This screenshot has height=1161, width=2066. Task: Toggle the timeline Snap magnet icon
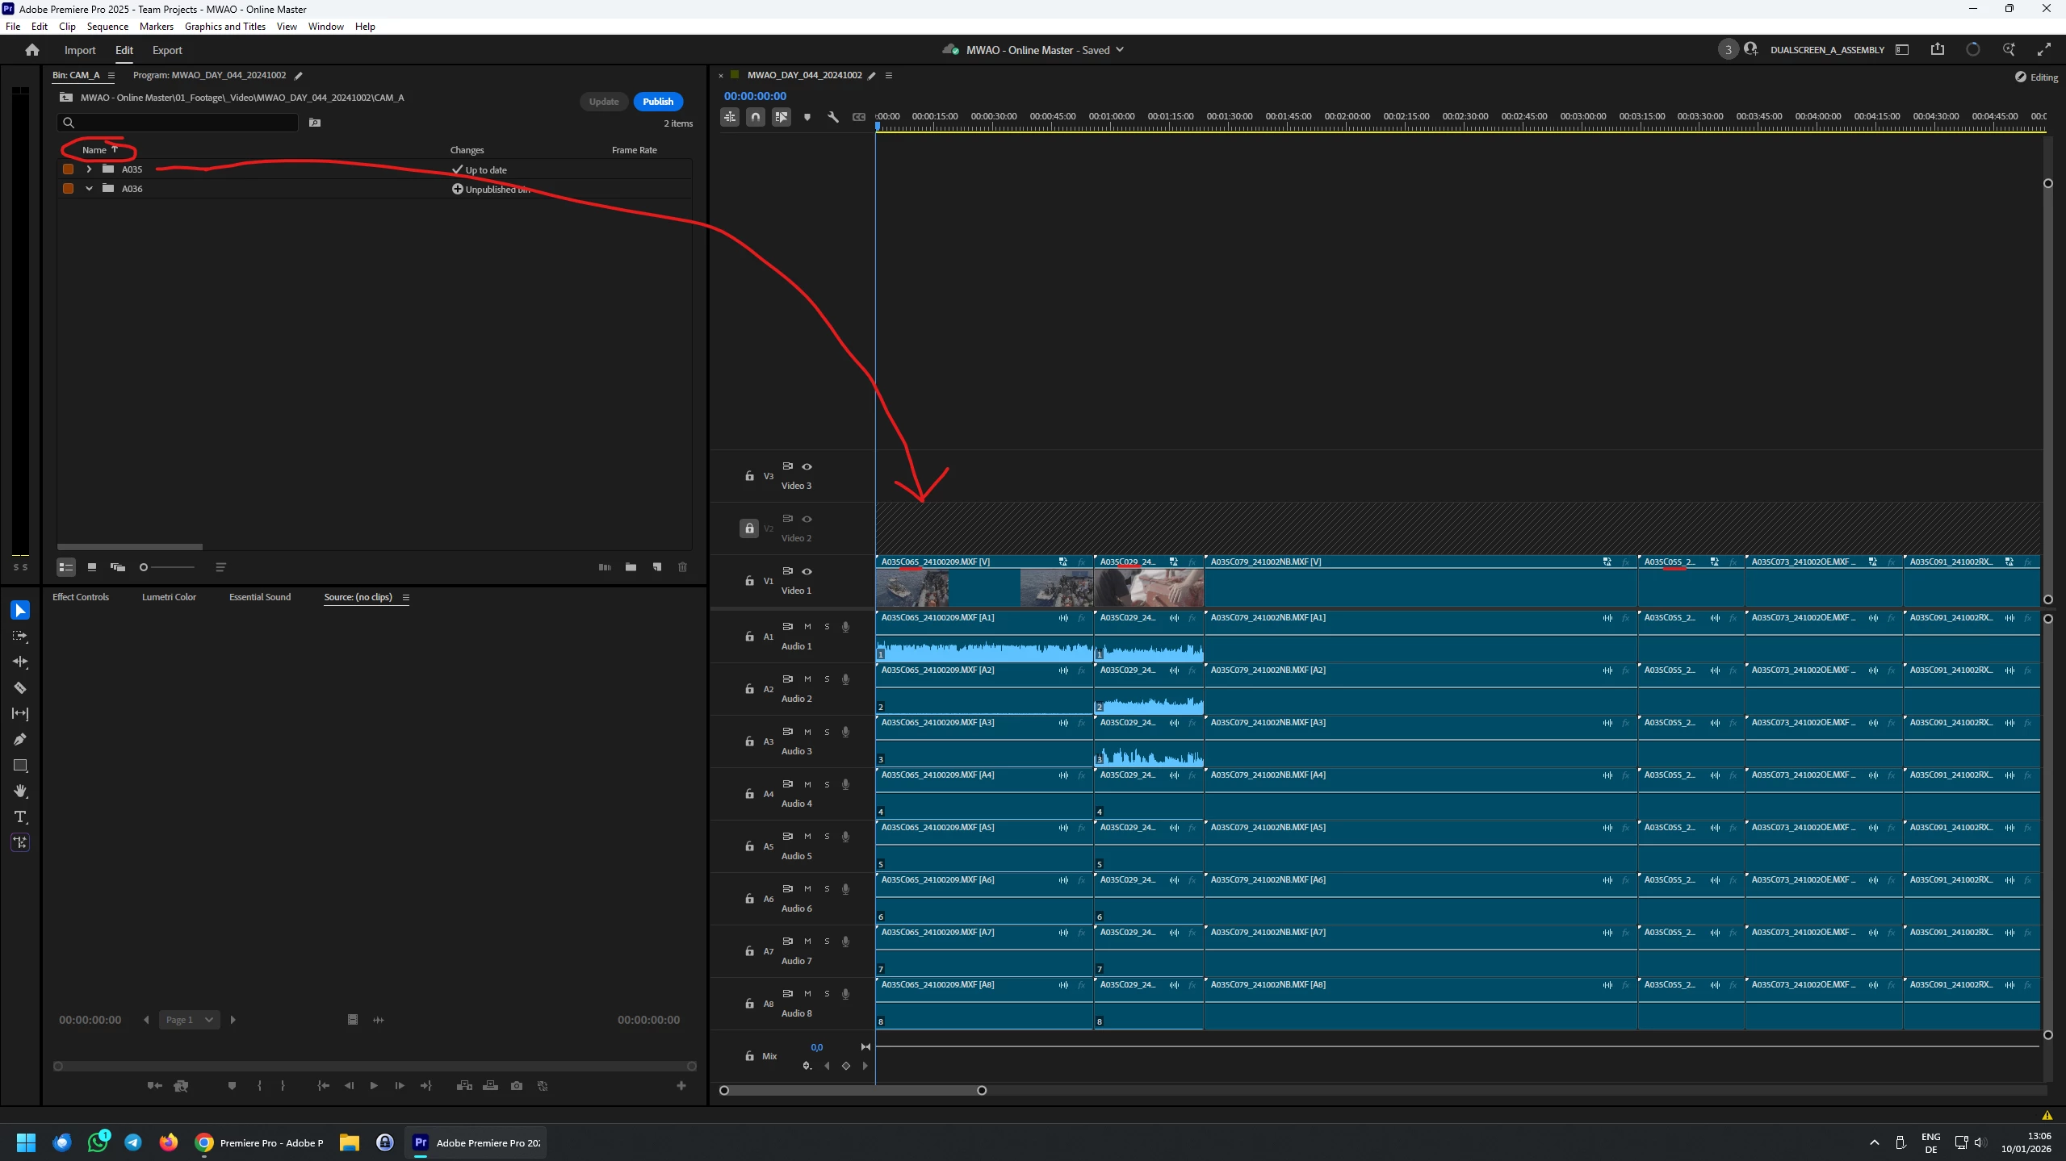755,117
